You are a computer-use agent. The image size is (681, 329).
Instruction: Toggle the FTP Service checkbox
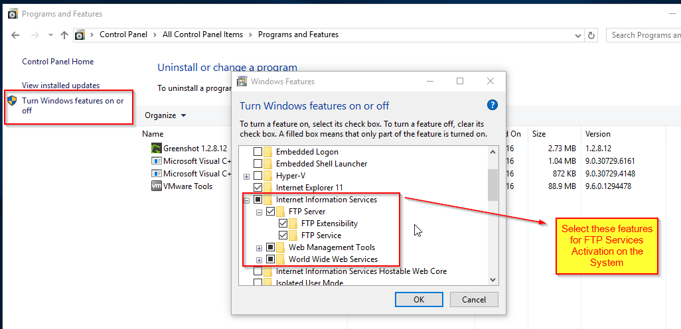[283, 235]
